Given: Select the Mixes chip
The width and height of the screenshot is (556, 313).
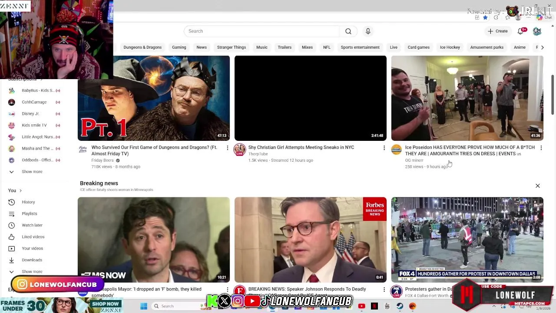Looking at the screenshot, I should coord(307,47).
